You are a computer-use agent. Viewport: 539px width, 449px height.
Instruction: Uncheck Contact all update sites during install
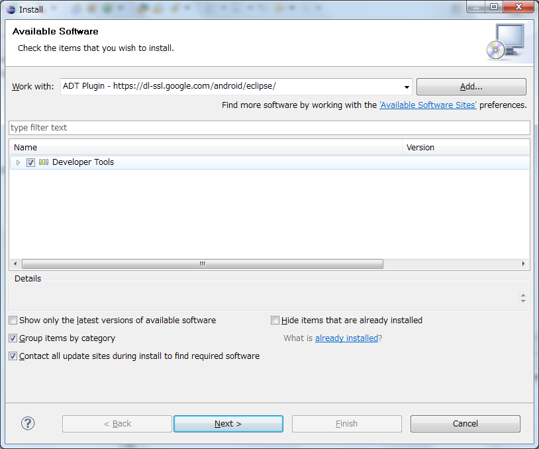pos(13,356)
